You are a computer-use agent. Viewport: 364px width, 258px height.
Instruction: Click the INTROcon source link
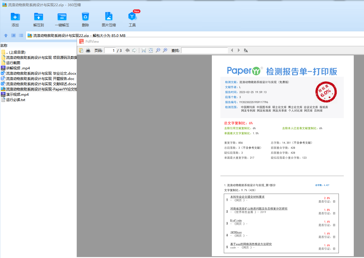pyautogui.click(x=236, y=232)
